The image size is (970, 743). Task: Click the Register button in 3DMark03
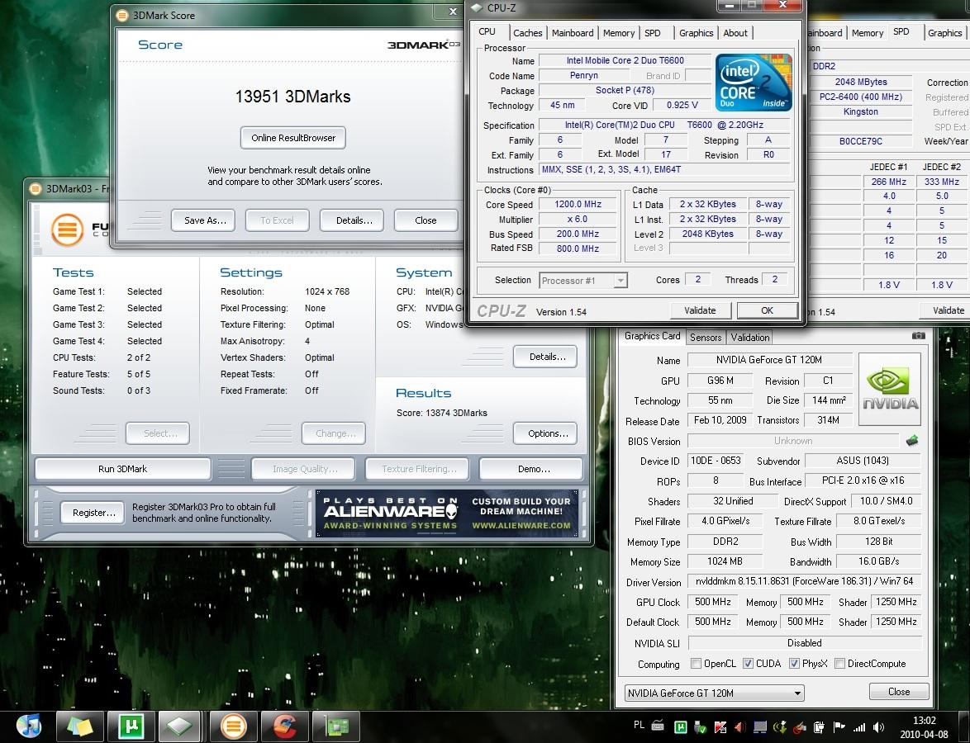pyautogui.click(x=93, y=513)
